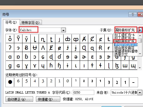Click the 字符代码 field showing 0250
Image resolution: width=143 pixels, height=107 pixels.
tap(83, 92)
